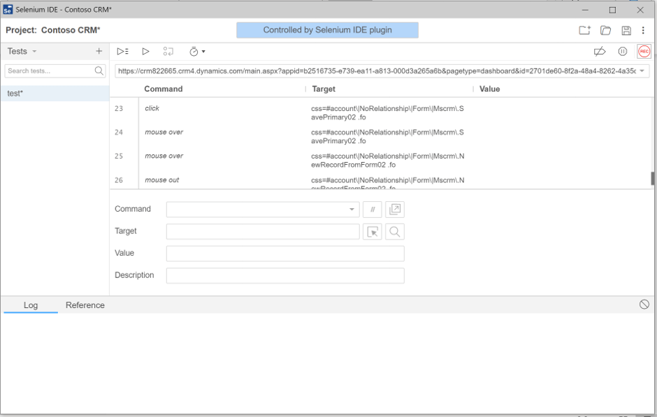
Task: Select the test* entry in the list
Action: pos(55,94)
